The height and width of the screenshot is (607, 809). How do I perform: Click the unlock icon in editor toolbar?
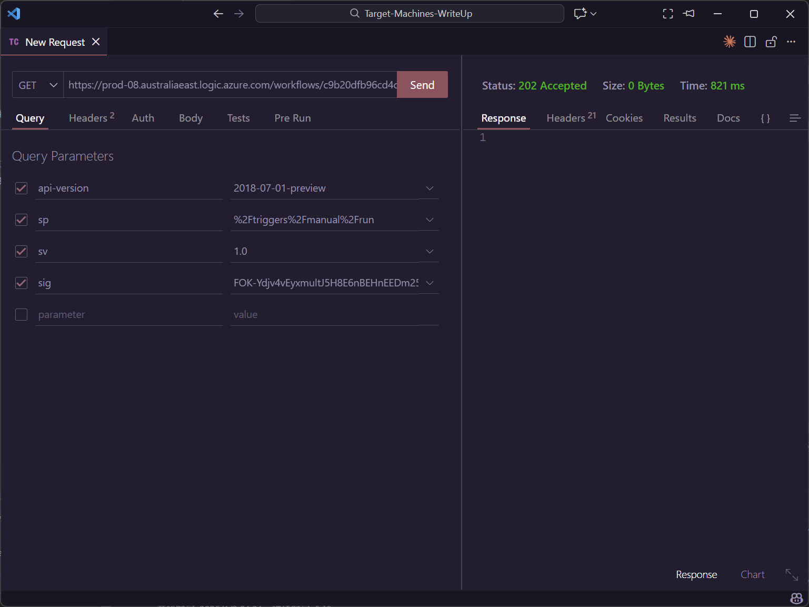point(771,42)
